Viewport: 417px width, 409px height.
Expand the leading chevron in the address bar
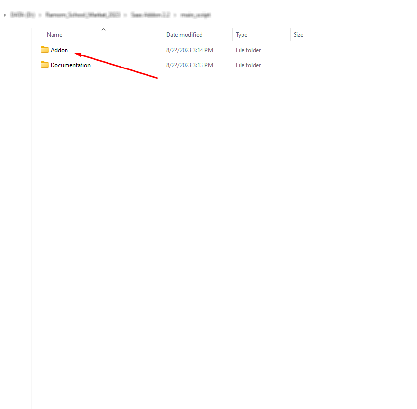5,15
